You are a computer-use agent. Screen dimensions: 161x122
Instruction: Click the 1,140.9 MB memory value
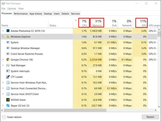pos(96,31)
